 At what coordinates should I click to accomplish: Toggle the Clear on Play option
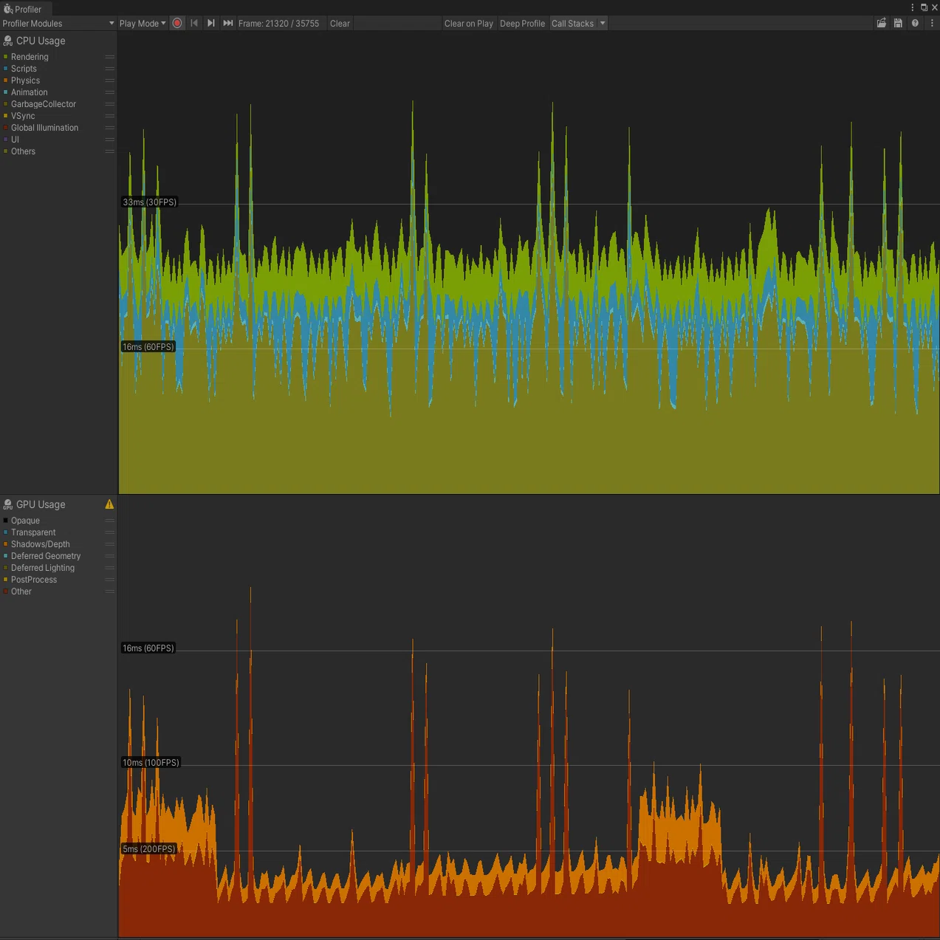click(x=469, y=23)
